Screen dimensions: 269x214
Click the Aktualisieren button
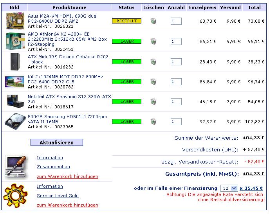57,142
